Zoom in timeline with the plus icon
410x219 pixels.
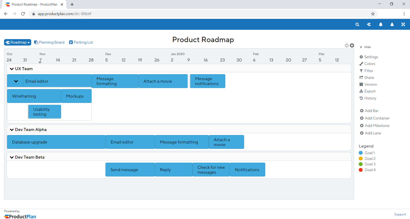click(352, 45)
